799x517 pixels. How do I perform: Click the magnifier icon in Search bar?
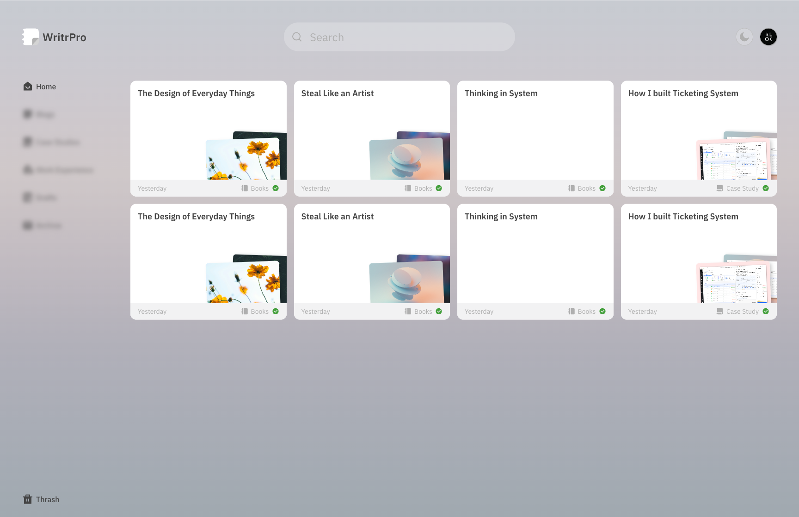click(x=297, y=37)
